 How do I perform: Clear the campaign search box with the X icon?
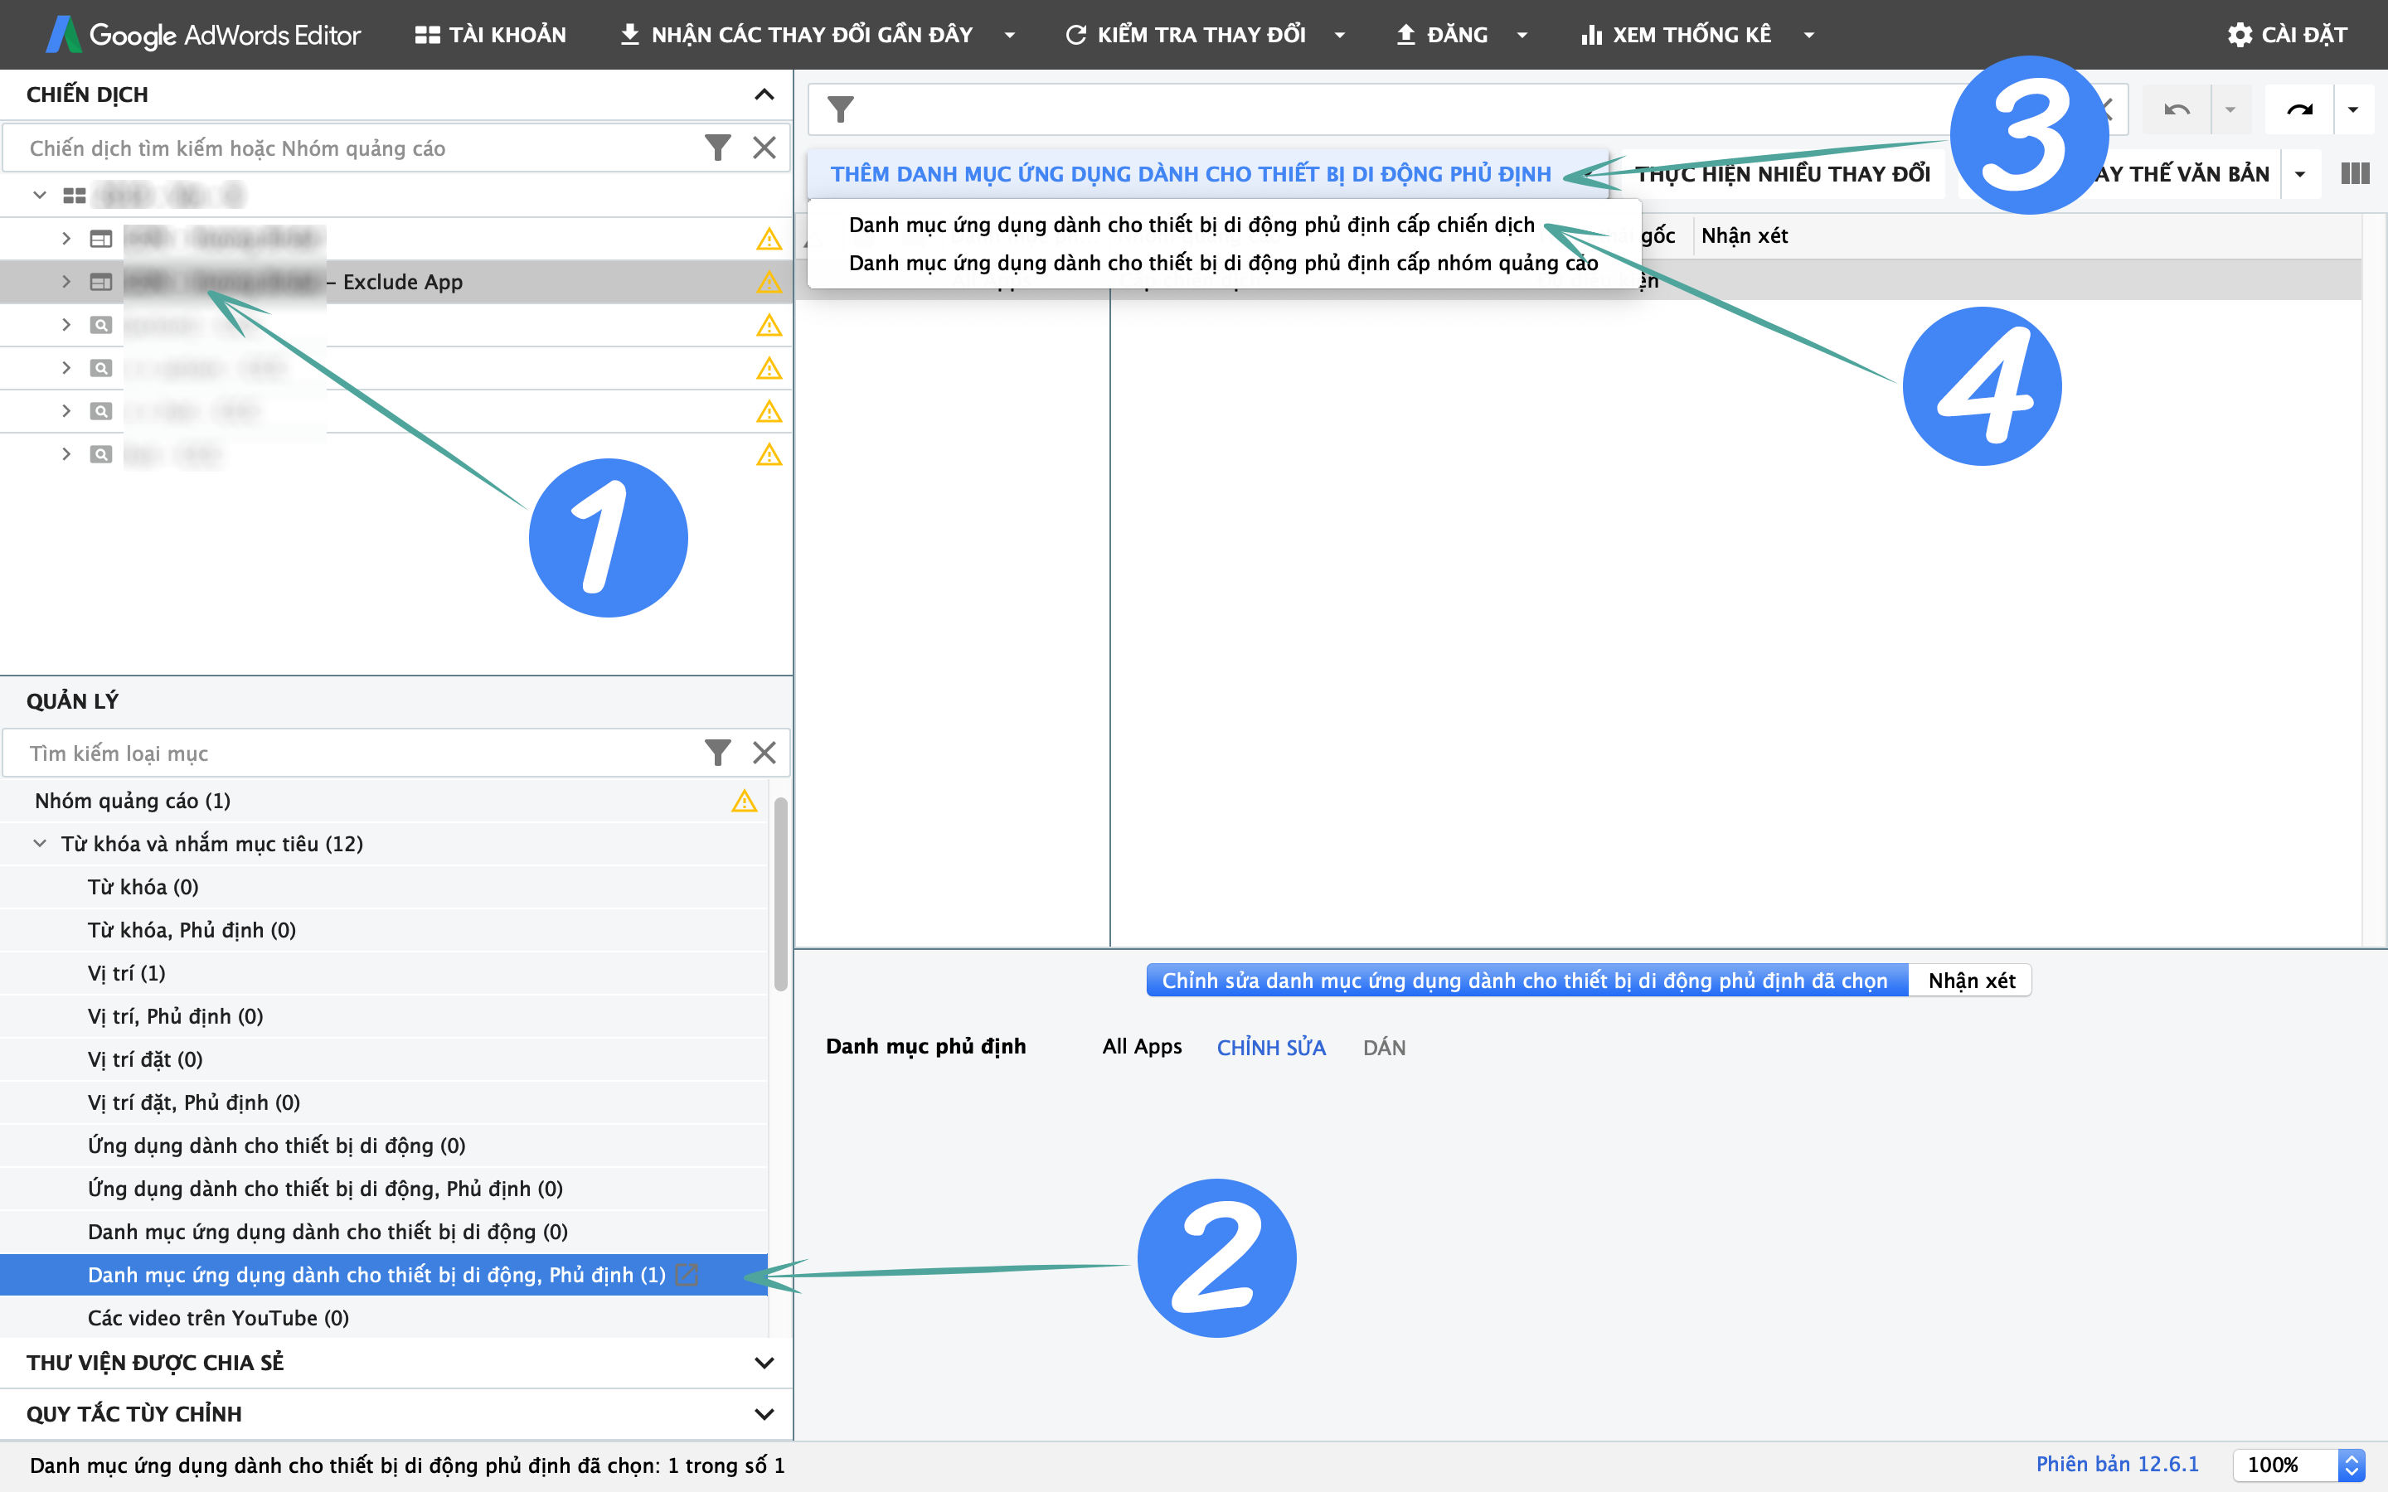(764, 148)
